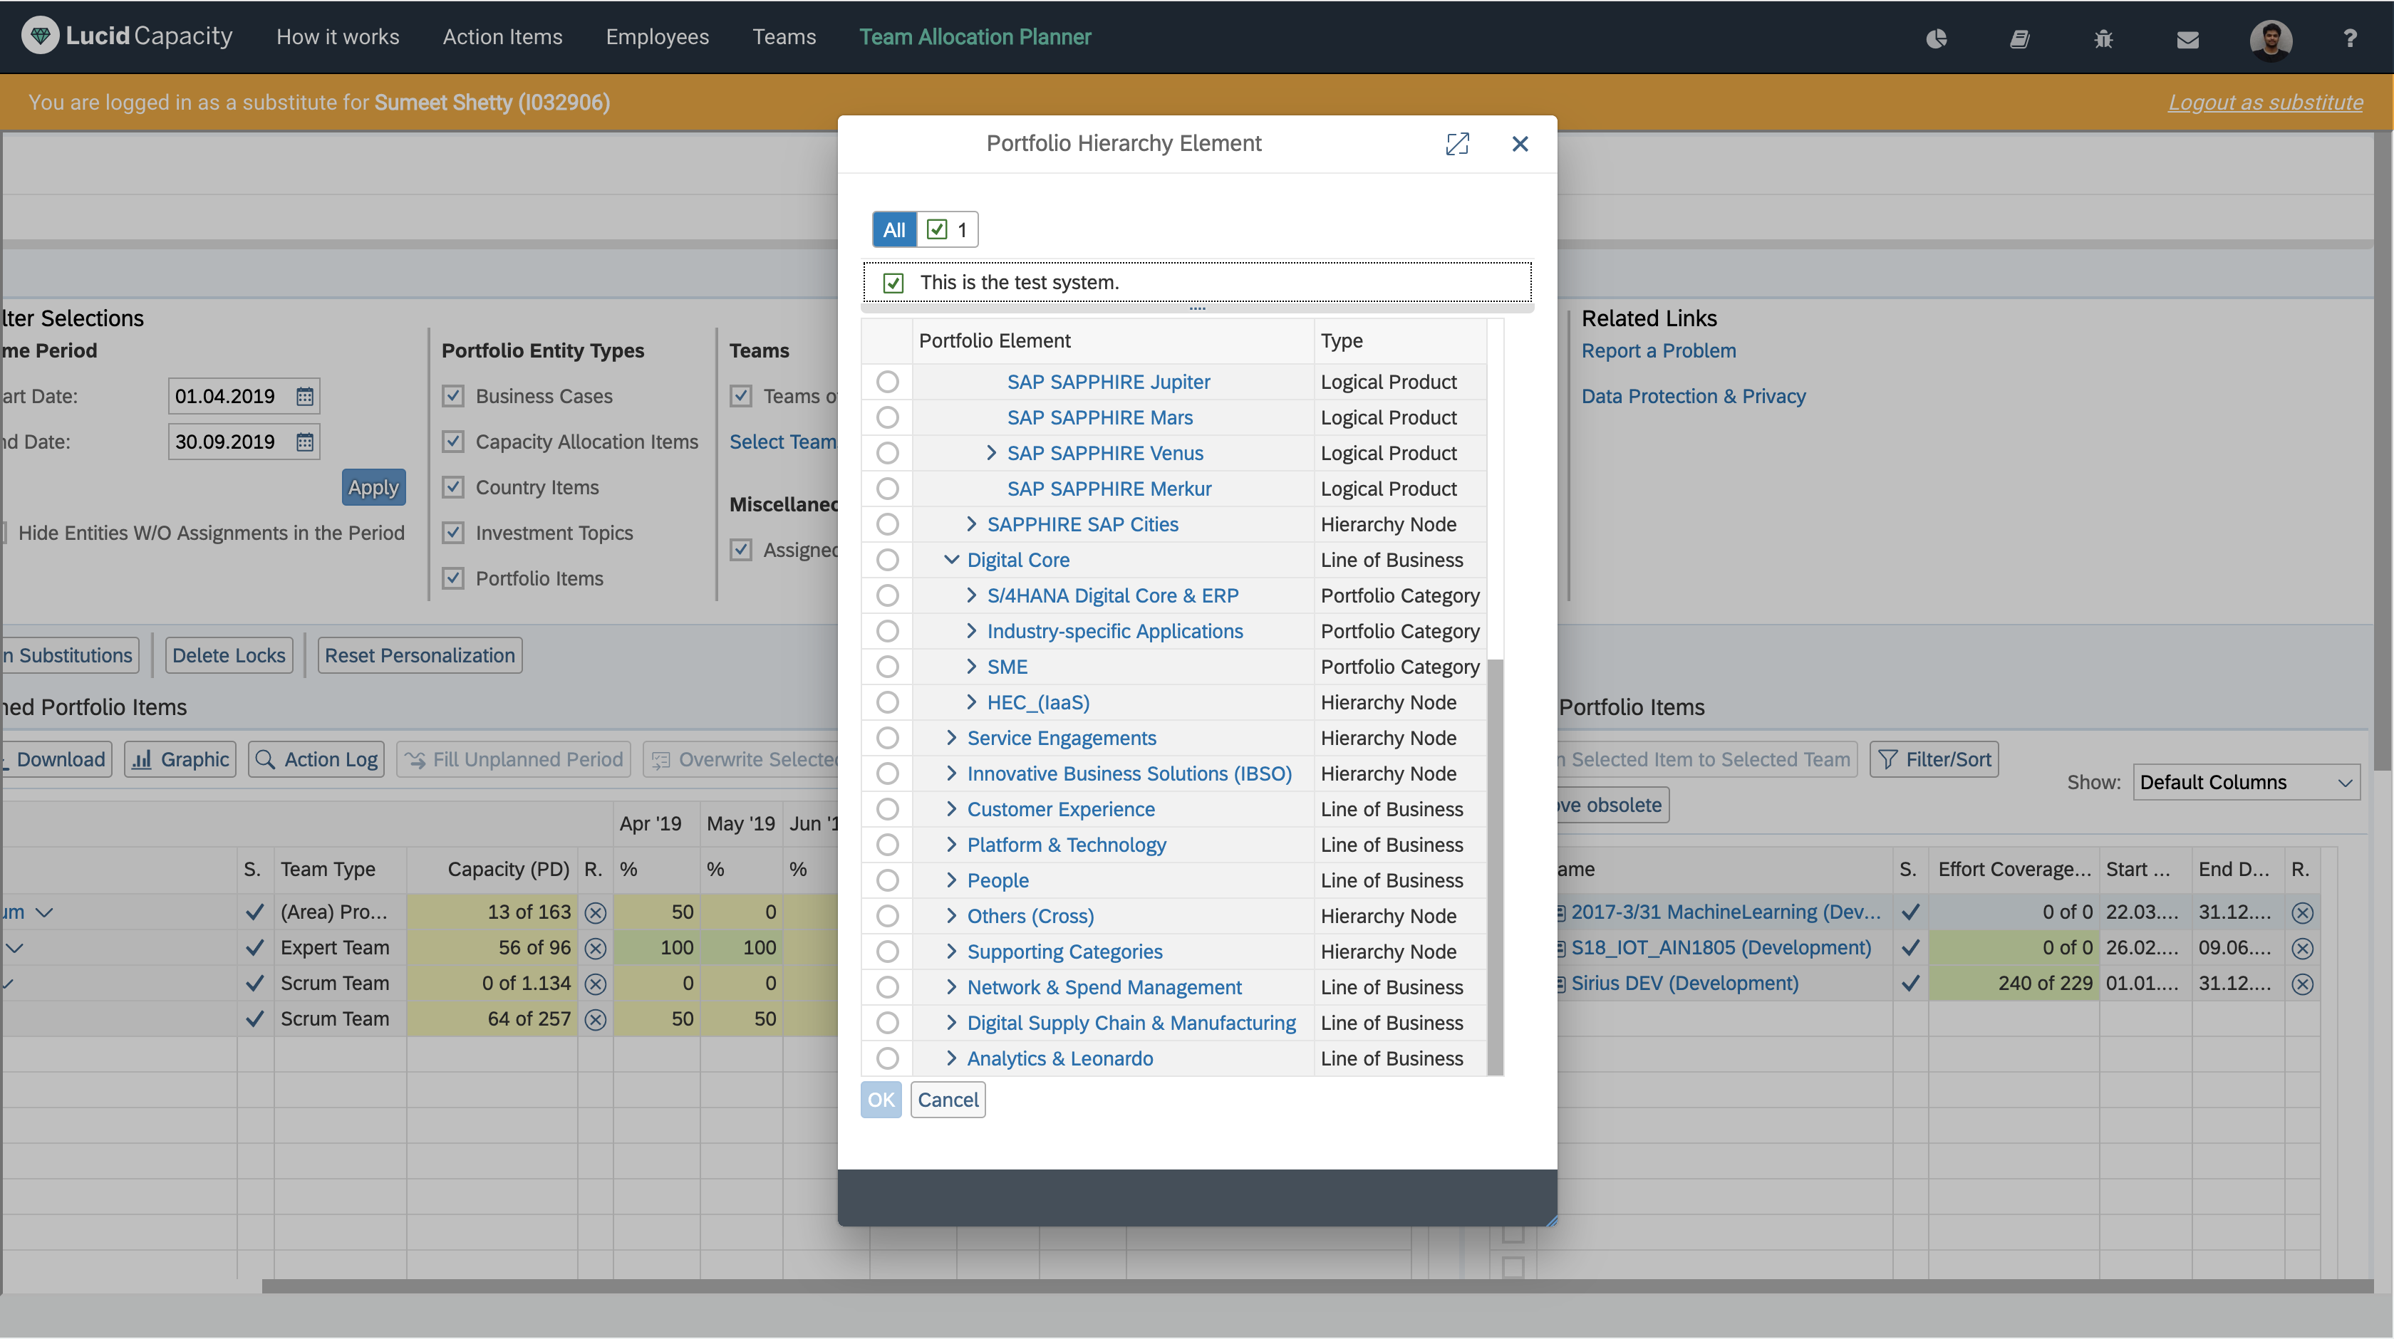
Task: Open the Filter/Sort funnel button
Action: 1934,759
